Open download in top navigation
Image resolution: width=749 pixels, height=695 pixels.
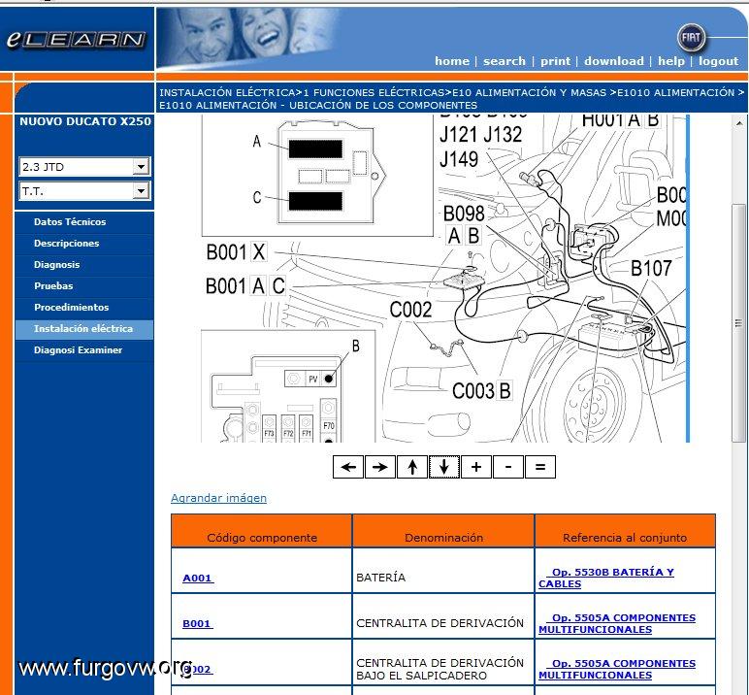614,61
